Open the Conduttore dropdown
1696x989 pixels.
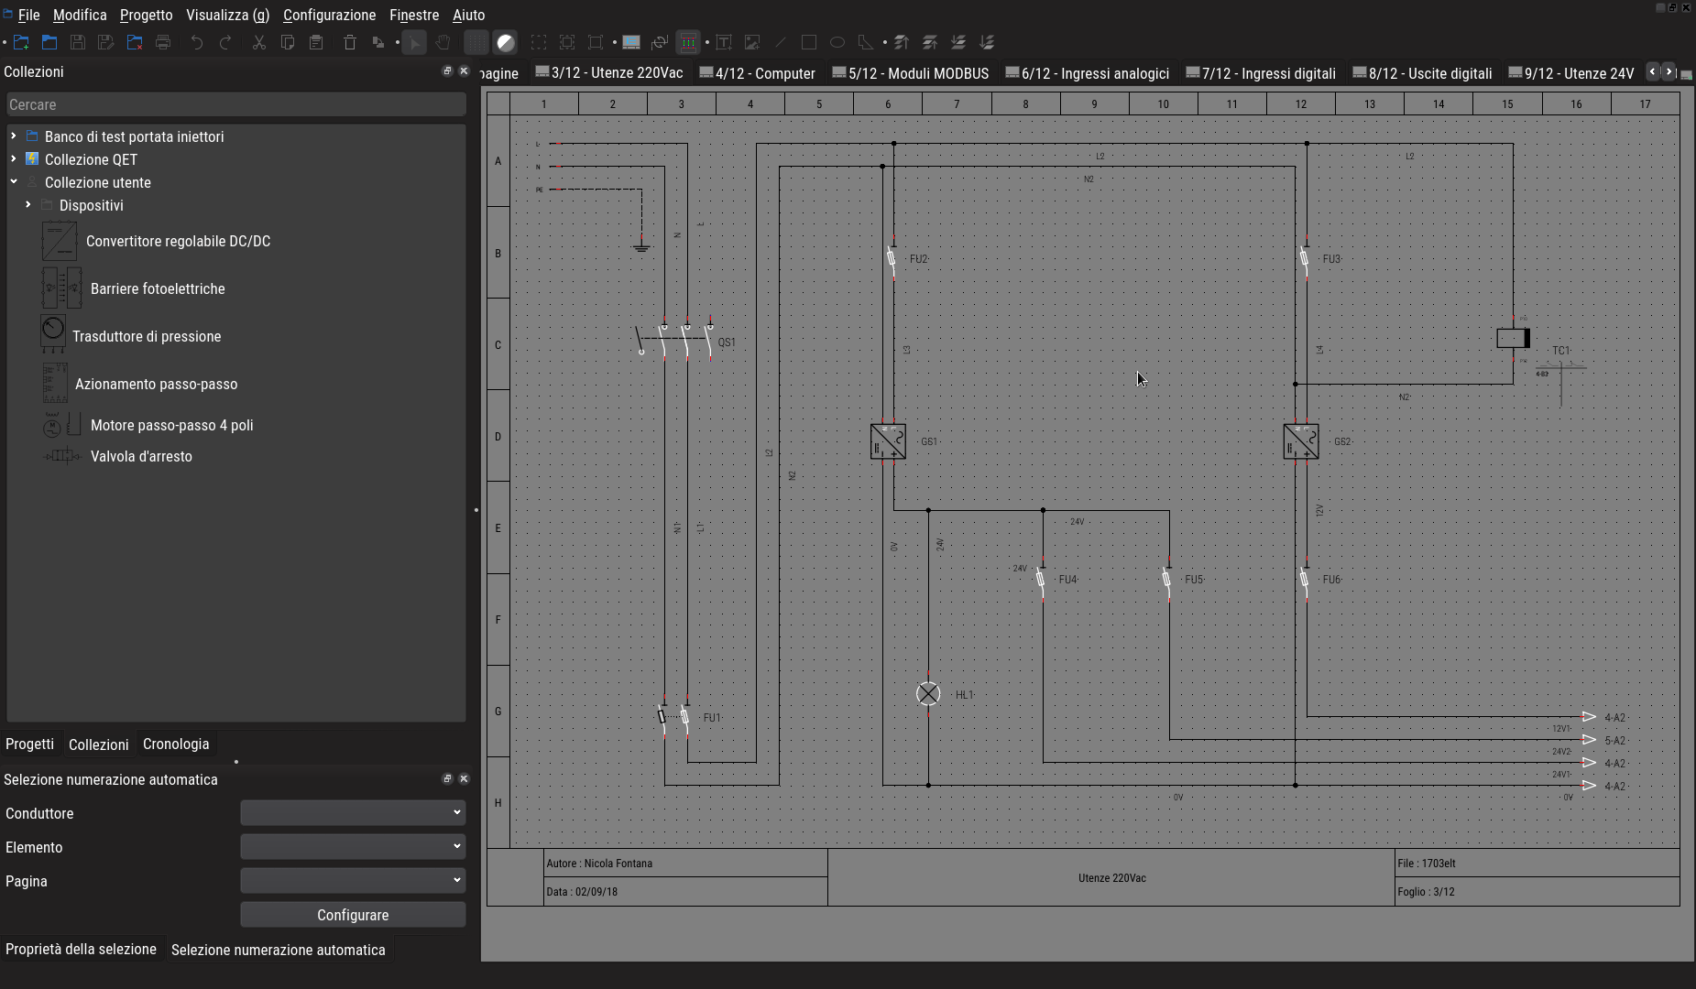tap(353, 812)
